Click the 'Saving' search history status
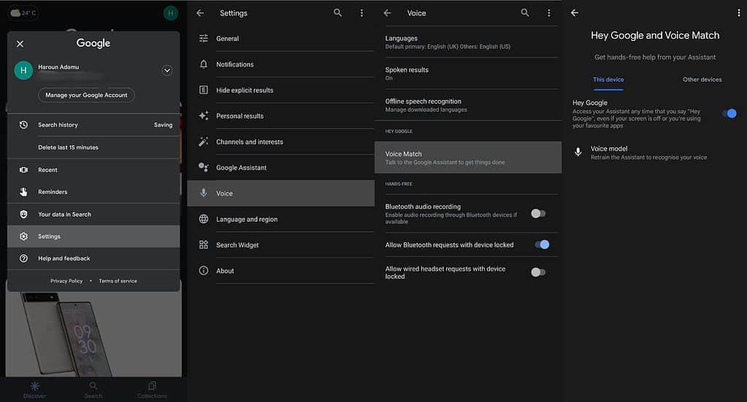This screenshot has width=747, height=402. click(163, 125)
